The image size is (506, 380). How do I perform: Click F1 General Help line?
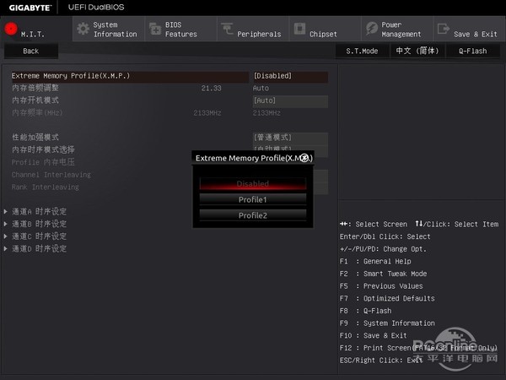coord(375,261)
